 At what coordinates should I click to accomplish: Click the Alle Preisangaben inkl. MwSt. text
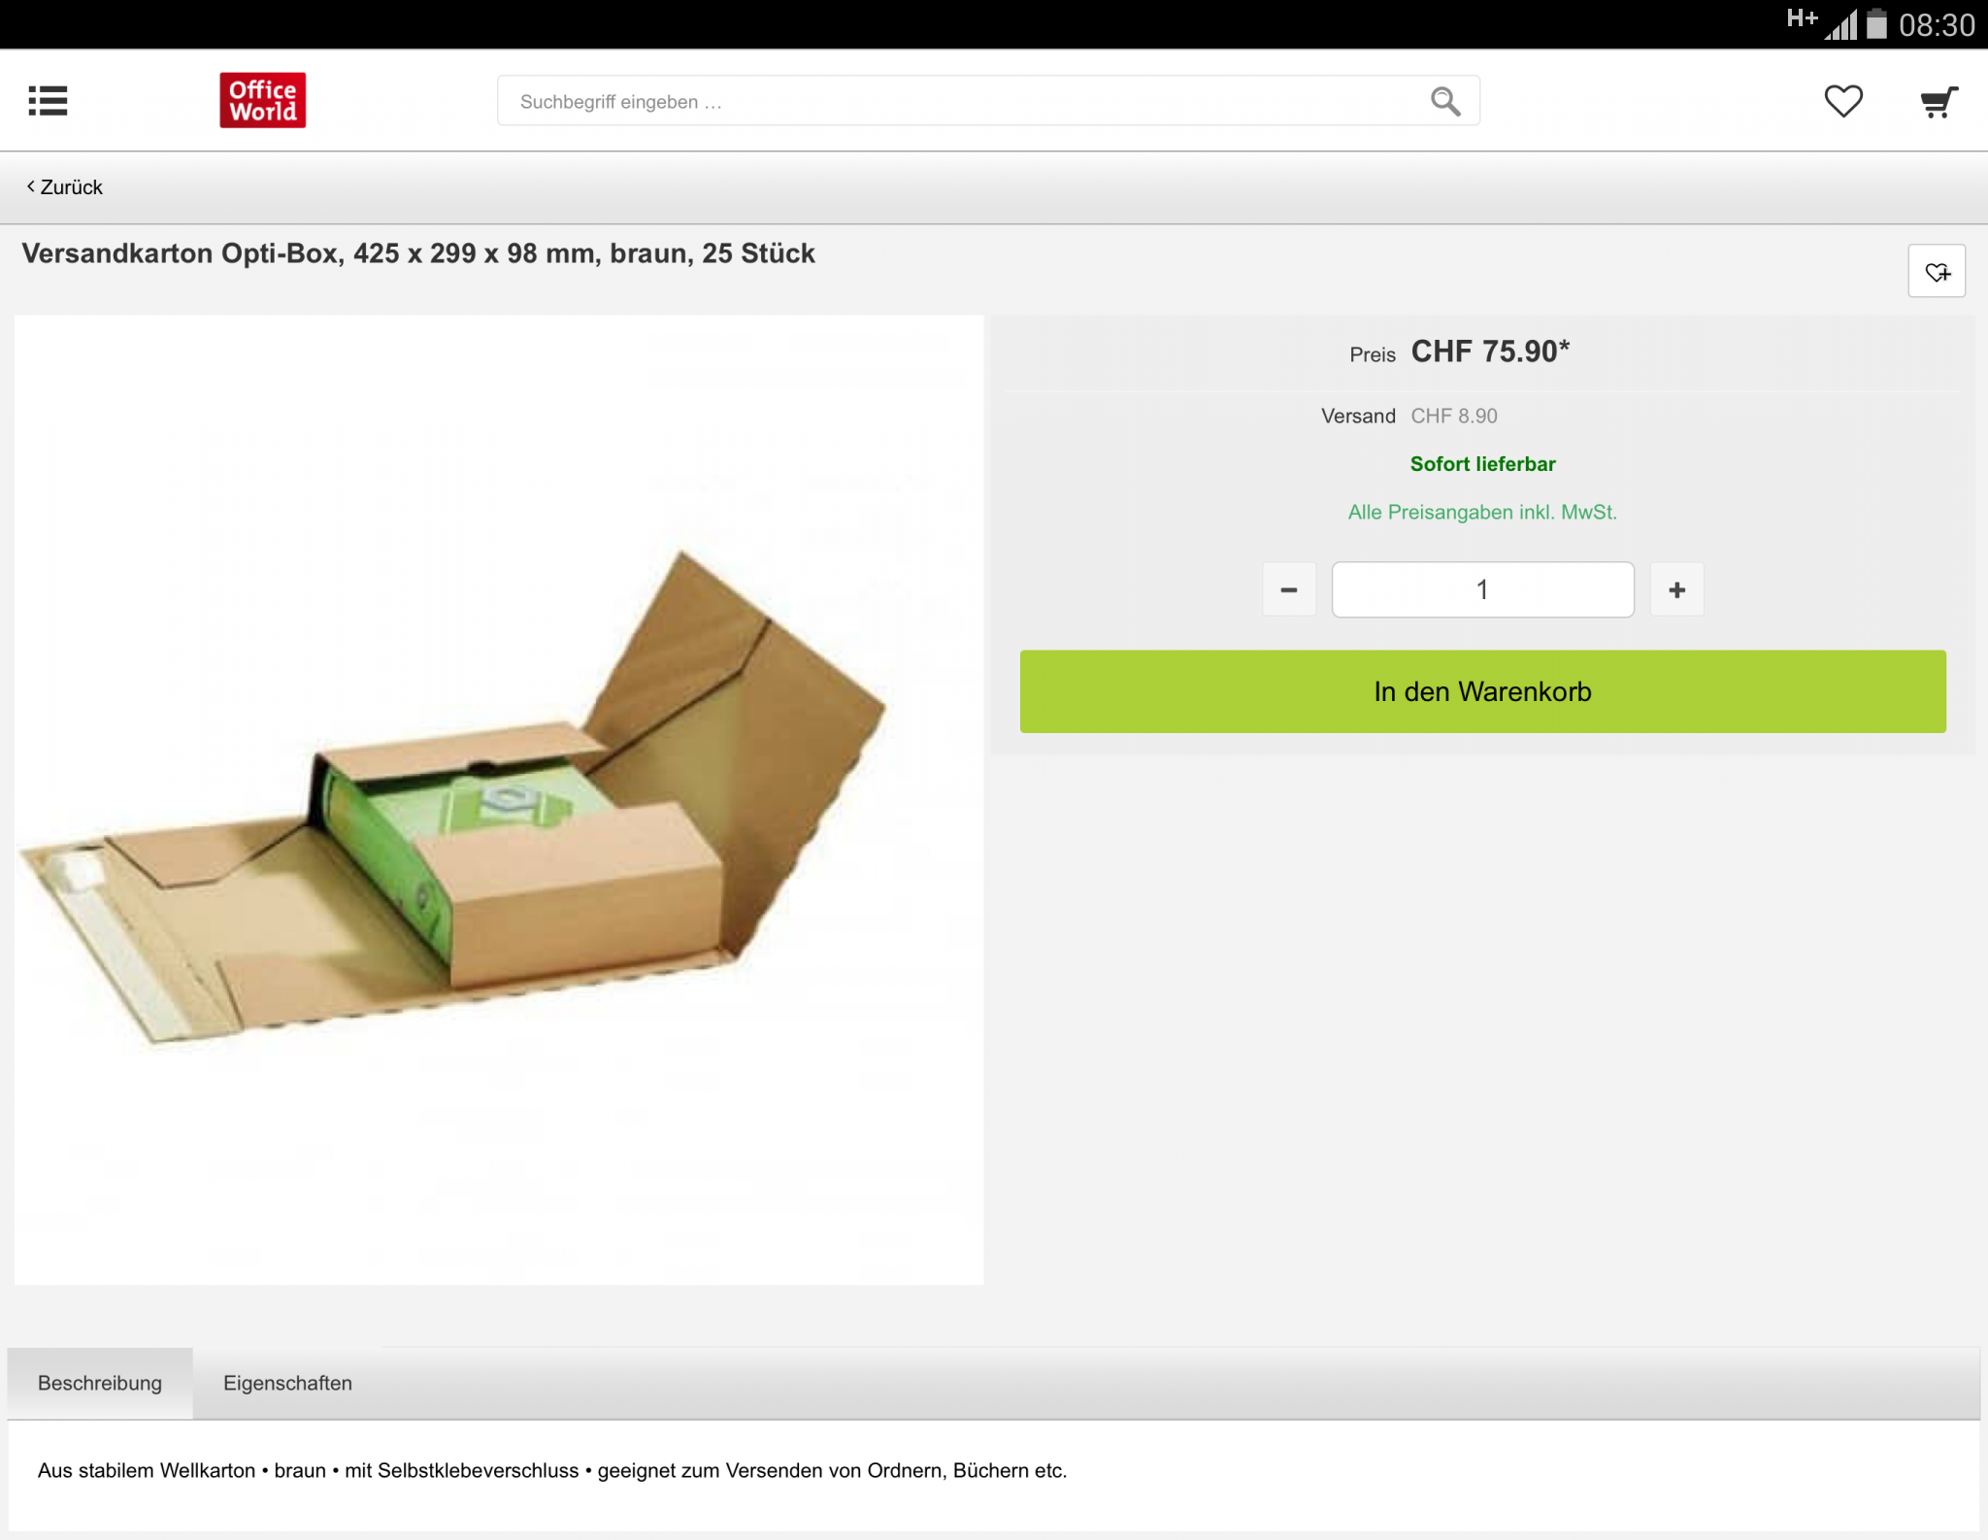coord(1482,512)
